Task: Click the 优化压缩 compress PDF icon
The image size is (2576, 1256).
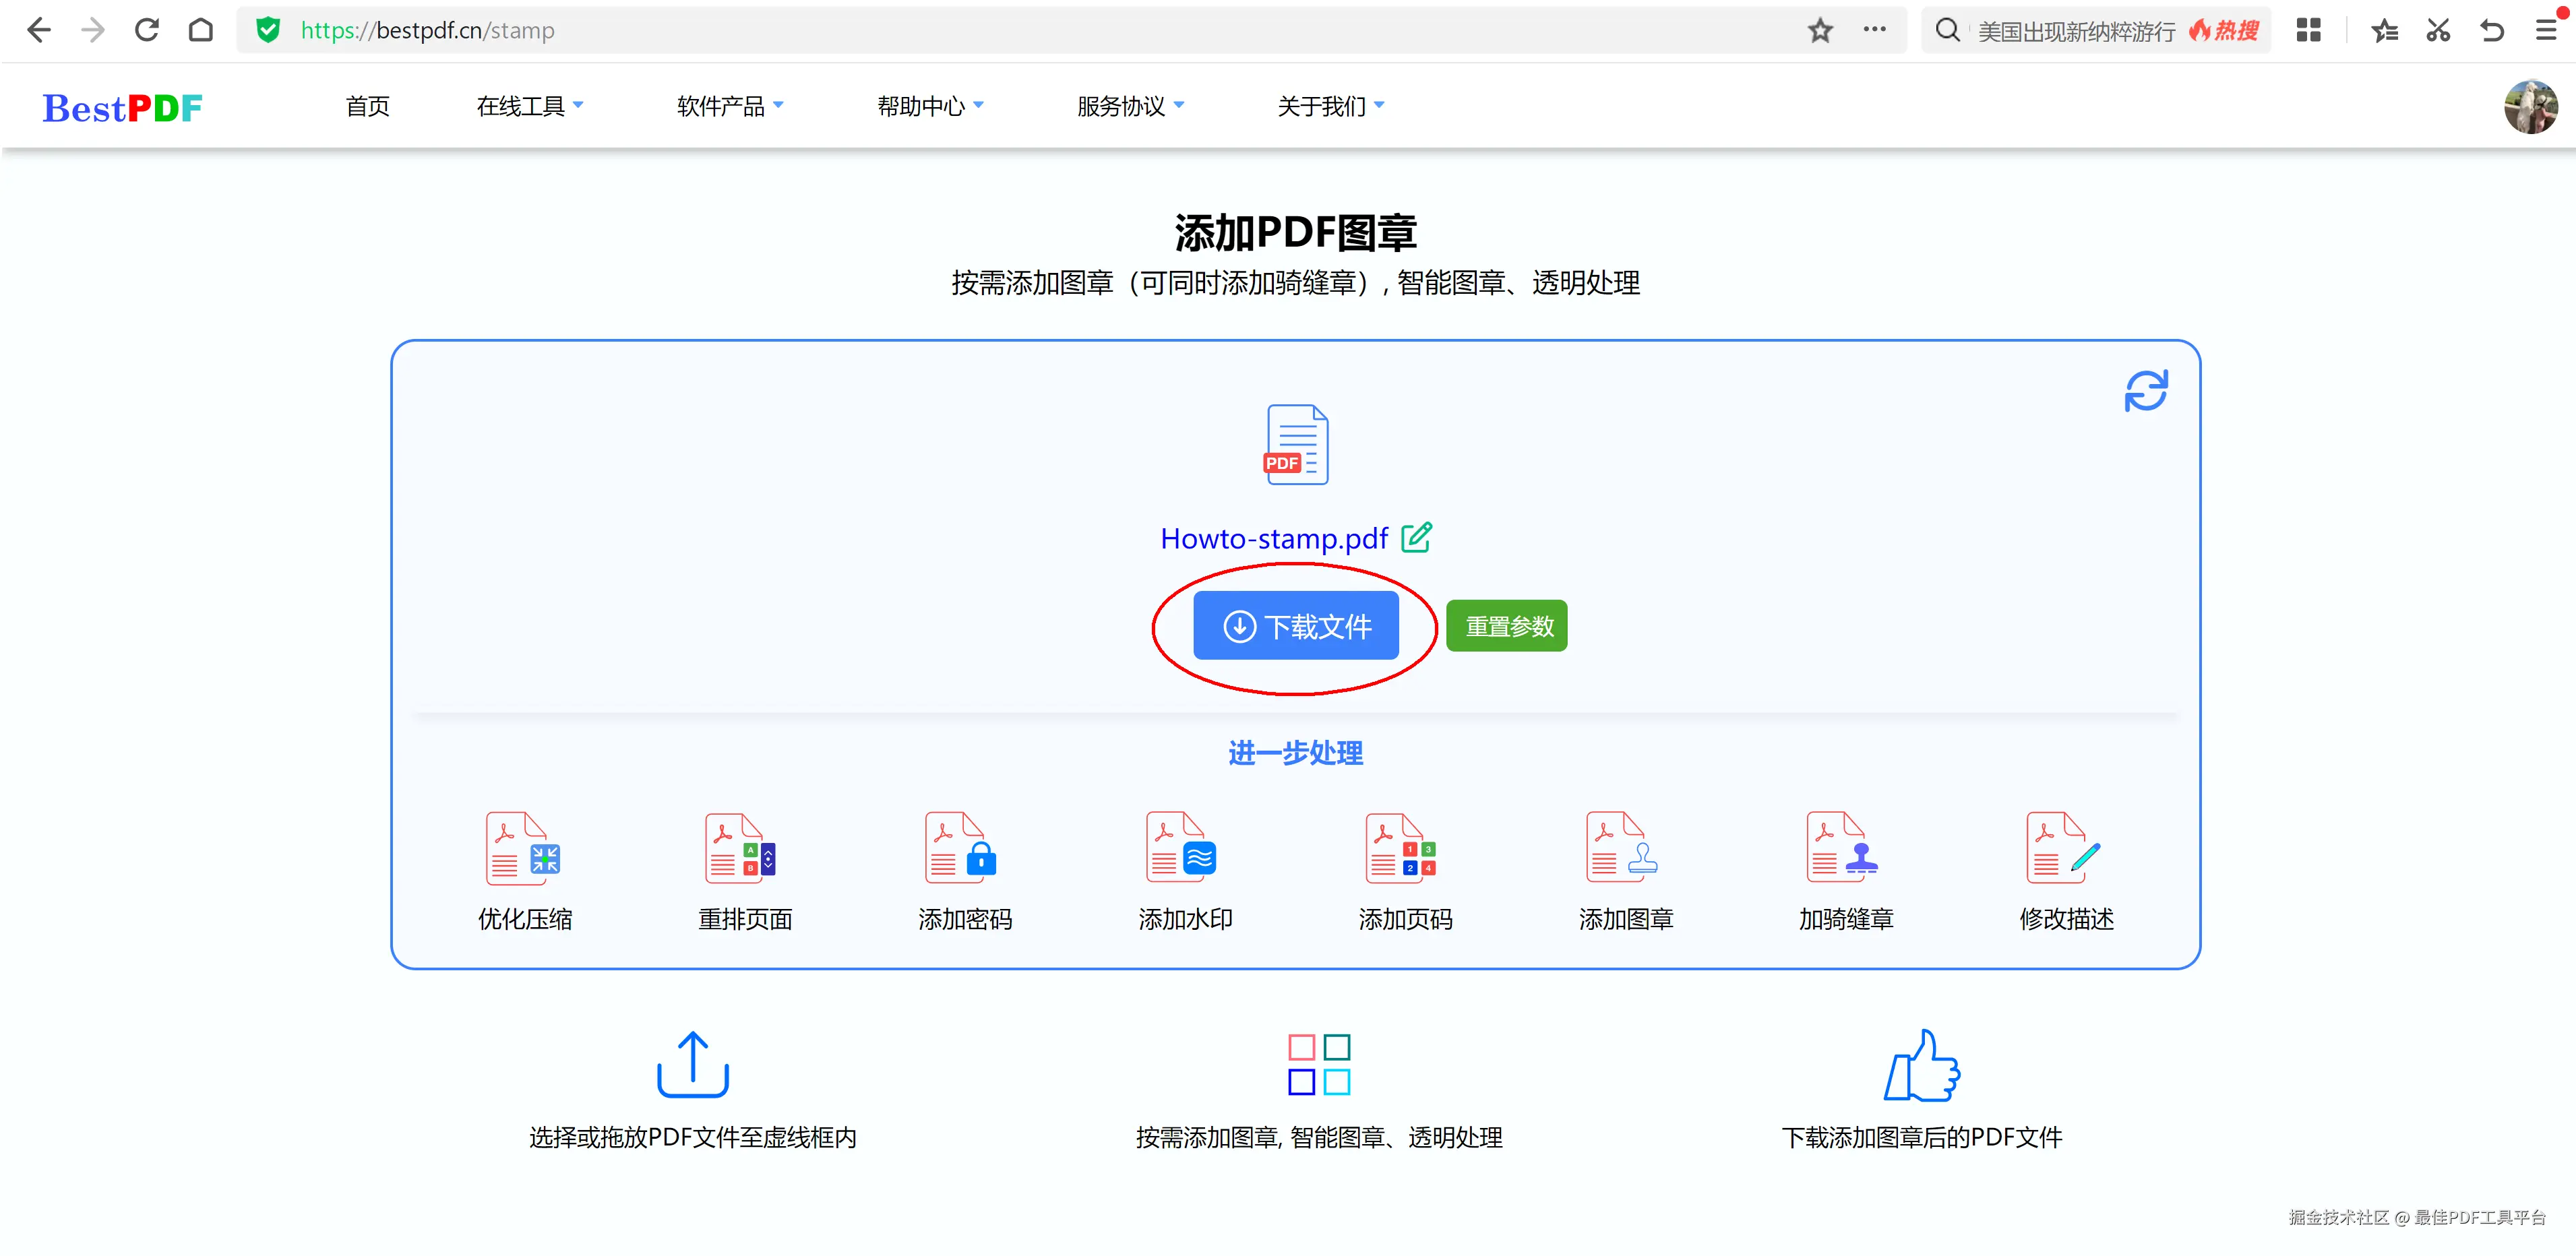Action: pos(523,848)
